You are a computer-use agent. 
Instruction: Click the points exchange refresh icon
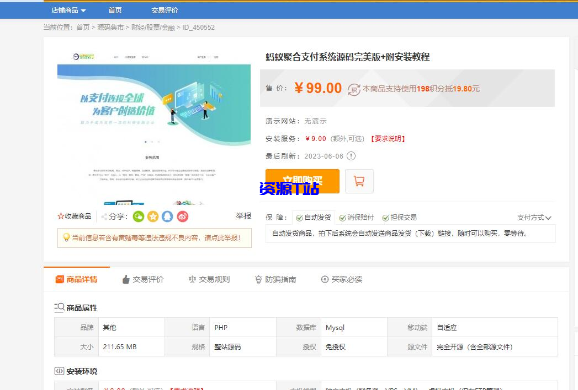[353, 89]
